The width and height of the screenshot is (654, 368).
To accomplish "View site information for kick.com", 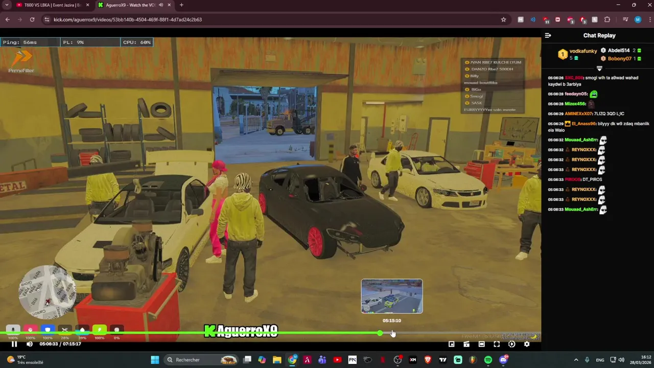I will coord(46,19).
